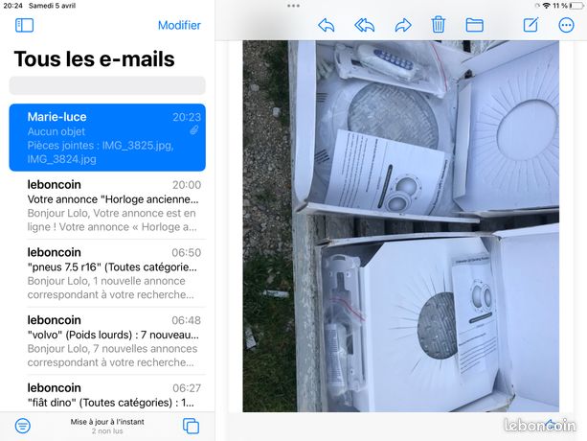Image resolution: width=587 pixels, height=441 pixels.
Task: Tap the attached photo of the boxed lamps
Action: (401, 226)
